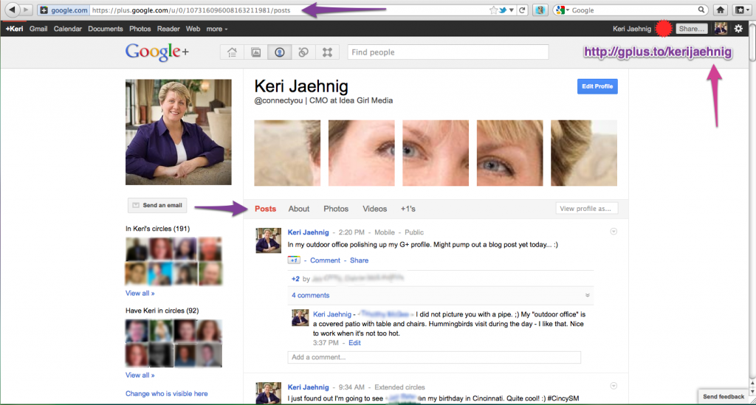Click the +1 button on 2:20 PM post
The height and width of the screenshot is (405, 756).
pyautogui.click(x=294, y=260)
